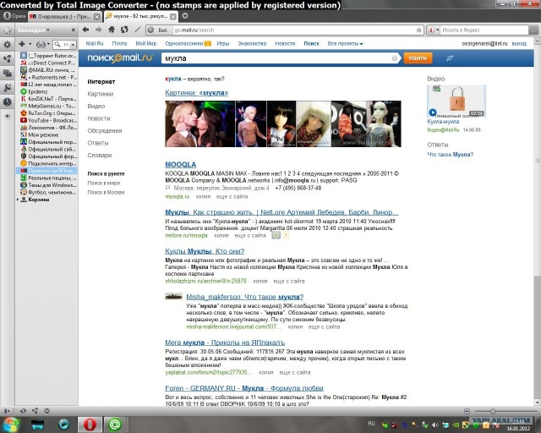Close the bookmarks panel

click(74, 30)
